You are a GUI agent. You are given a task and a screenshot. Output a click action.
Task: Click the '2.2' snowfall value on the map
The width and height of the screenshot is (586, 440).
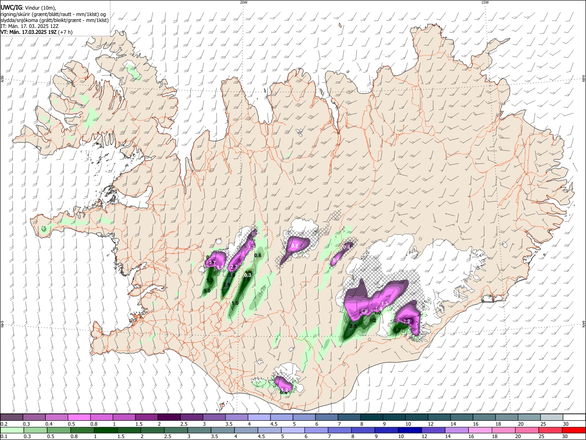[x=406, y=321]
